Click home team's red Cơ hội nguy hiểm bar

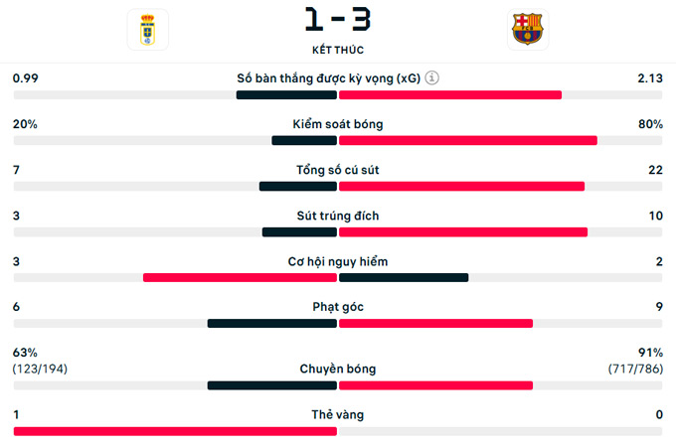tap(240, 278)
